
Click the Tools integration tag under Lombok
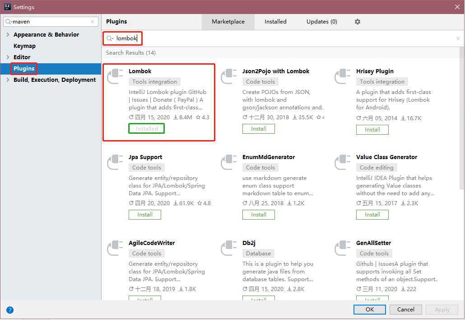[154, 82]
